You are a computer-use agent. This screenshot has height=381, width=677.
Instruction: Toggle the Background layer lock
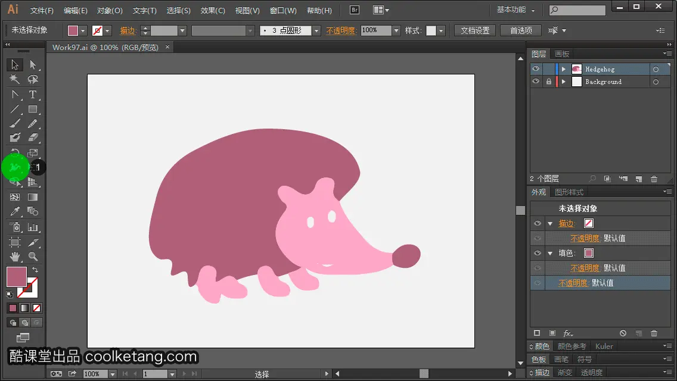coord(549,82)
